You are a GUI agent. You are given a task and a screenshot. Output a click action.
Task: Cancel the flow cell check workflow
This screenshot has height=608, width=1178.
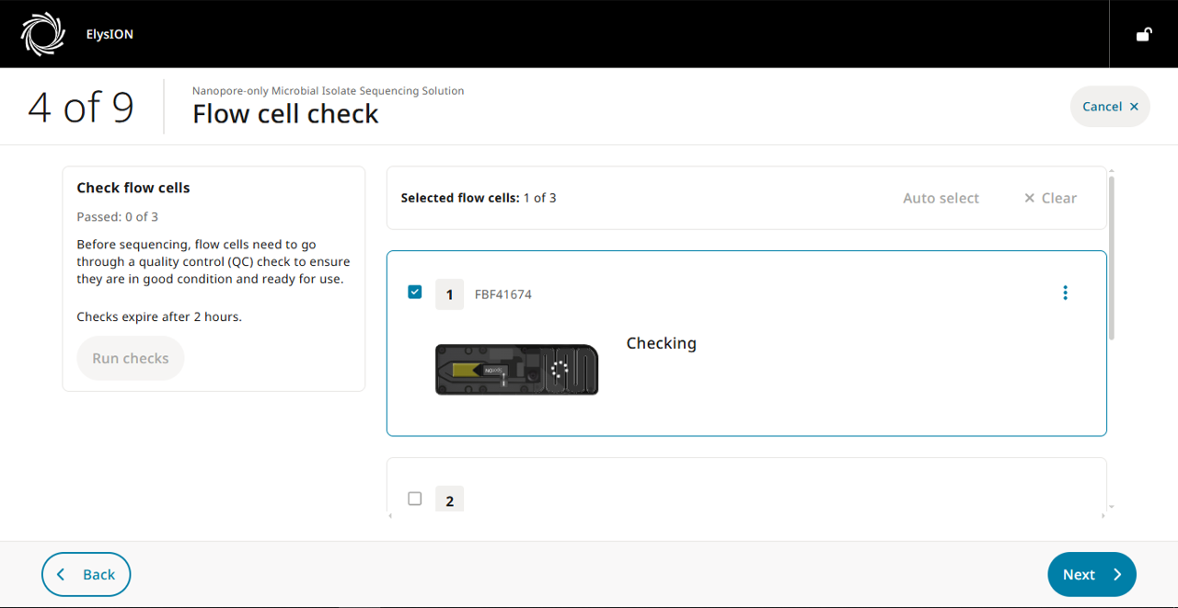pos(1110,107)
